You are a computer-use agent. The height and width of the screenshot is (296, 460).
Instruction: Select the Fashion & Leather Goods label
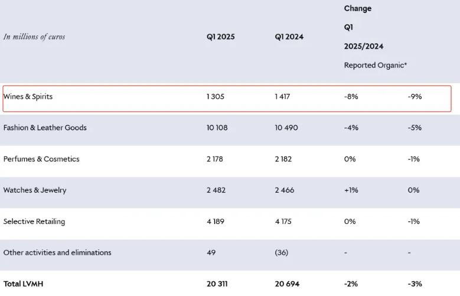pyautogui.click(x=45, y=128)
